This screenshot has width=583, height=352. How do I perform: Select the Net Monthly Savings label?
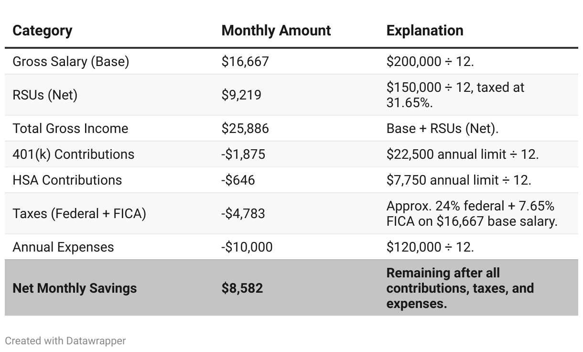(75, 288)
